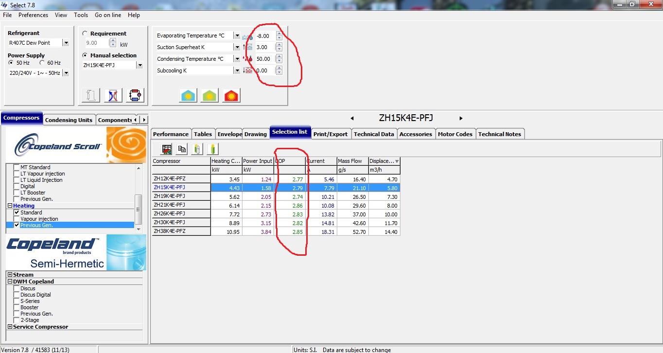Click the blue-red crossed arrows button

113,95
